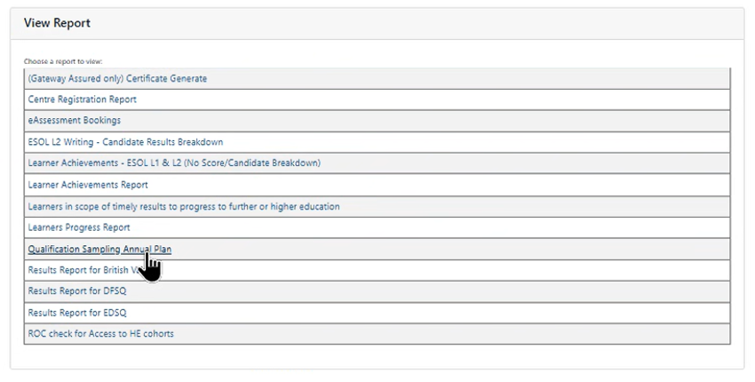Open Learner Achievements ESOL L1 & L2 report
Screen dimensions: 755x382
coord(174,163)
